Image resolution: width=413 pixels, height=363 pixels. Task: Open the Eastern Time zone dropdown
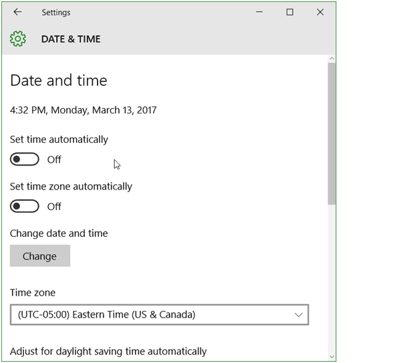click(159, 314)
